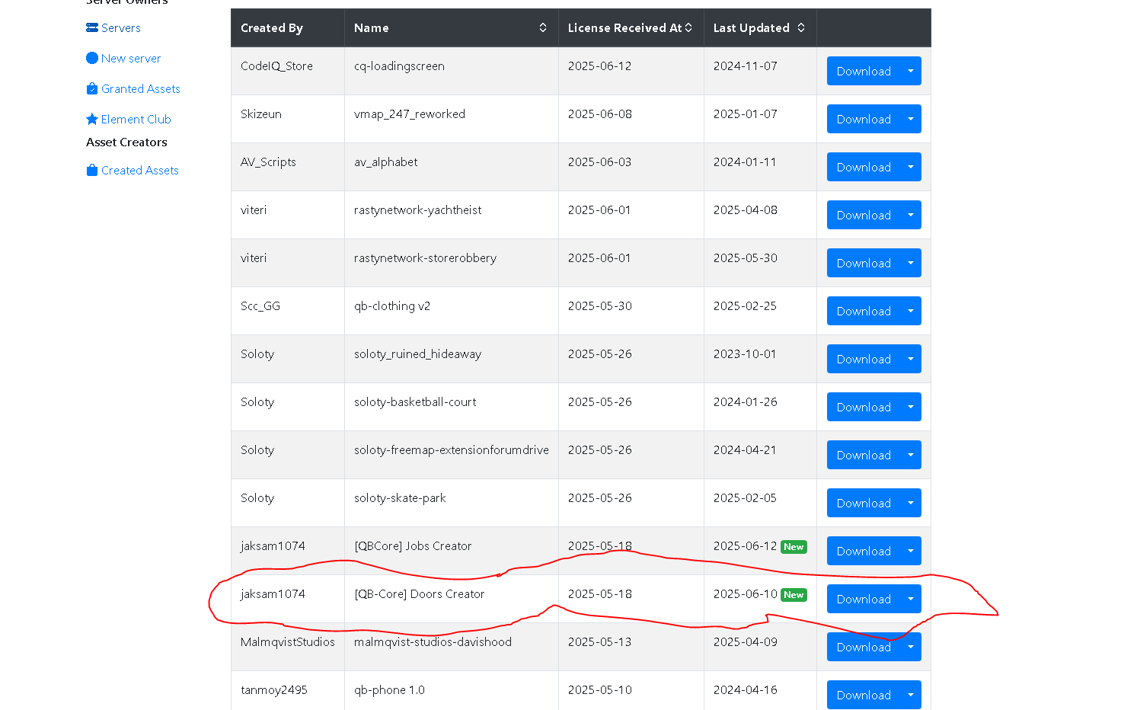Click the 2023-10-01 last updated date
Viewport: 1121px width, 710px height.
745,353
